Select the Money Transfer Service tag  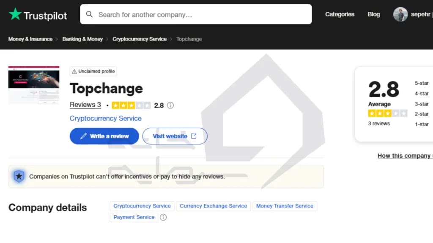[x=285, y=206]
